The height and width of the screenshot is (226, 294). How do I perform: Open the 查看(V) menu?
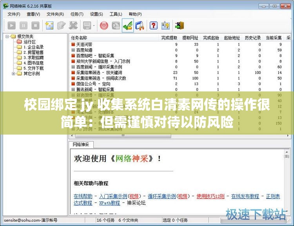click(x=33, y=14)
